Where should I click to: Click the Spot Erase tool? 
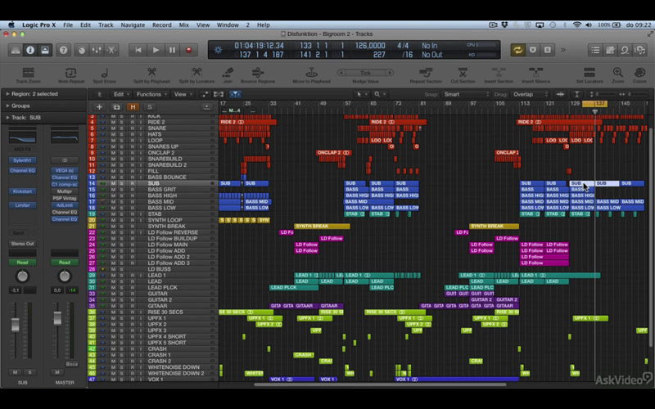tap(105, 75)
